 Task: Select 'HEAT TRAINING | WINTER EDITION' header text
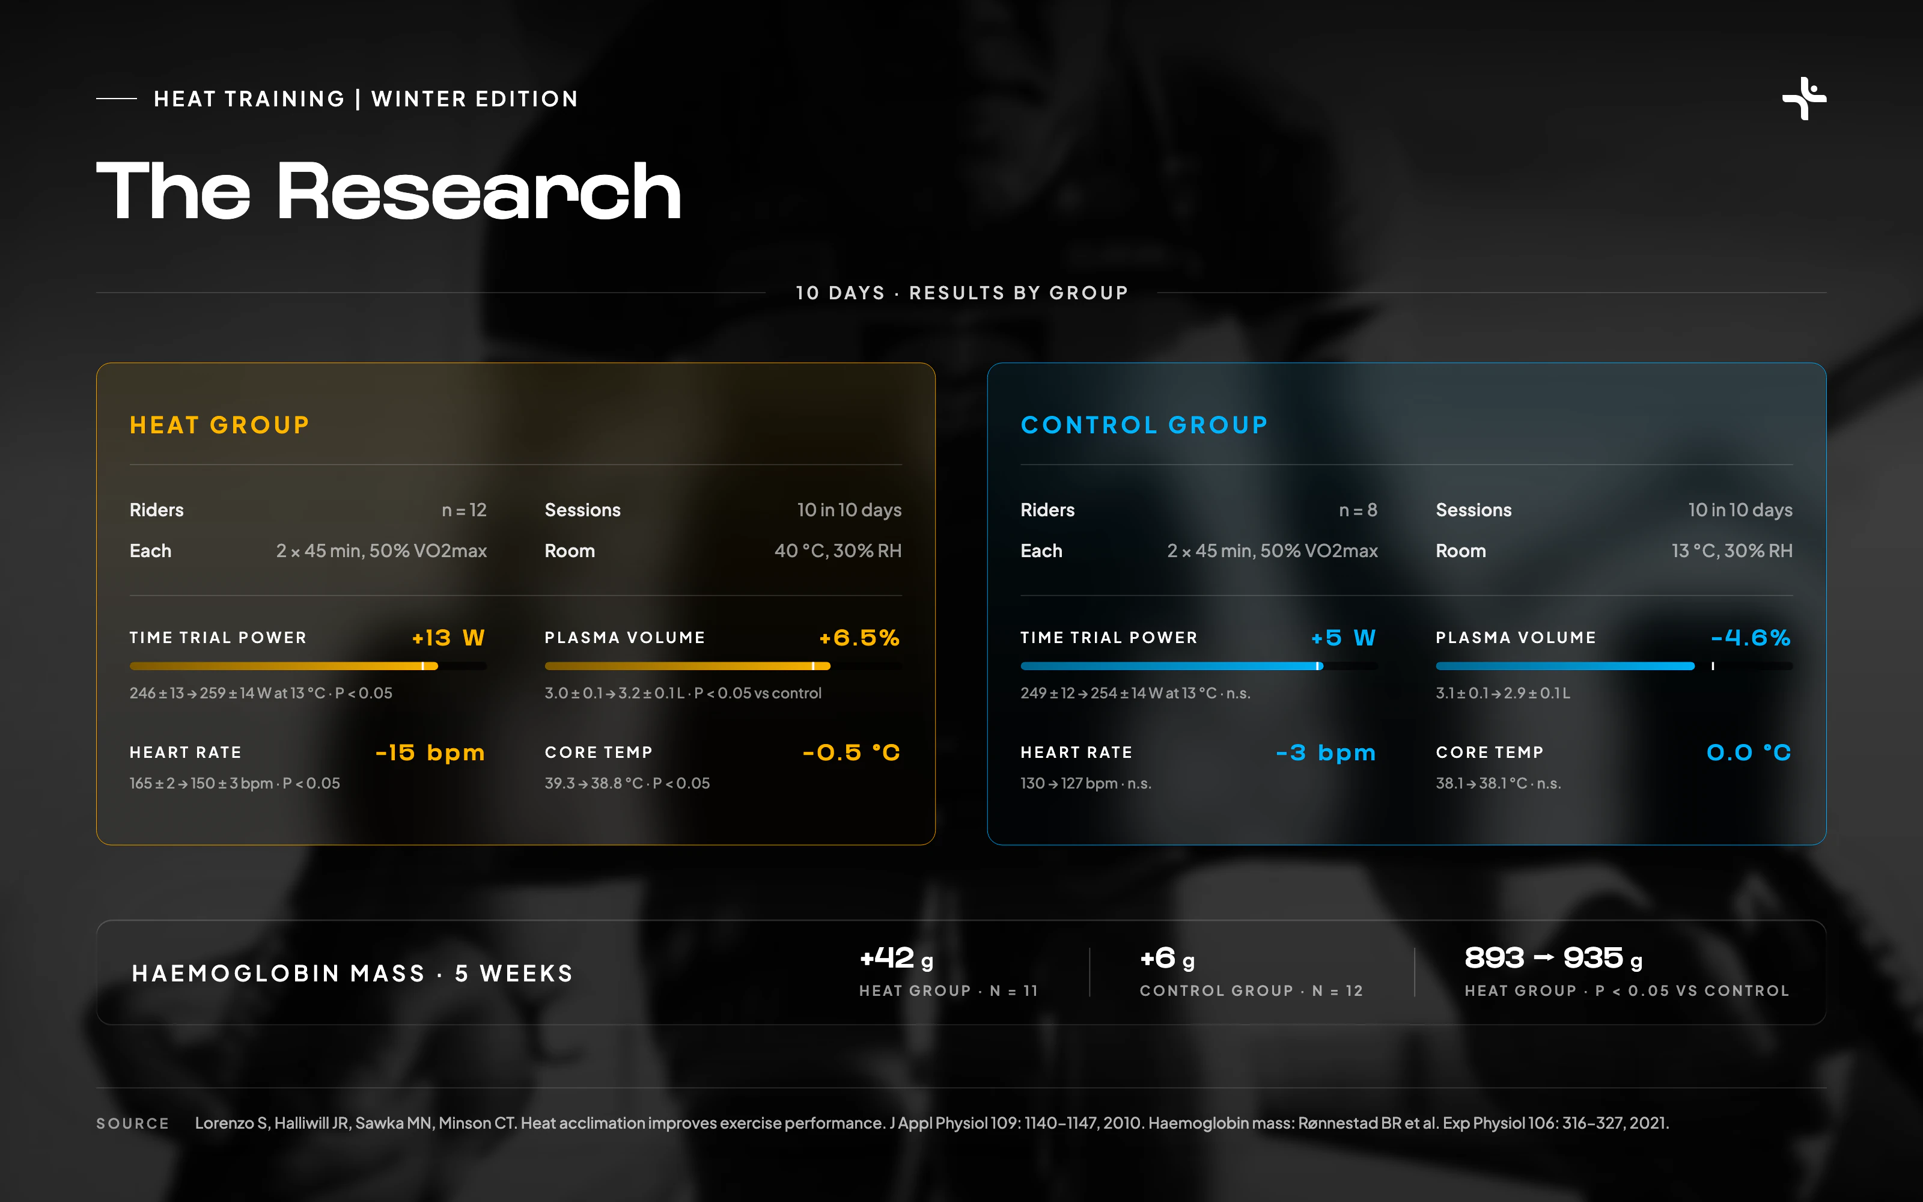click(x=365, y=99)
